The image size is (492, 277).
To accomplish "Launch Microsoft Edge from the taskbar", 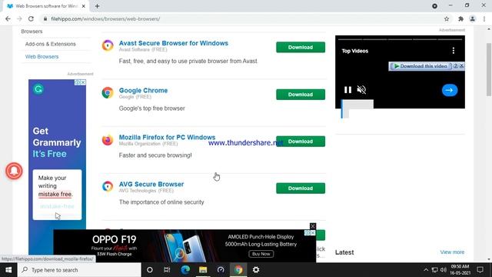I will [x=185, y=270].
